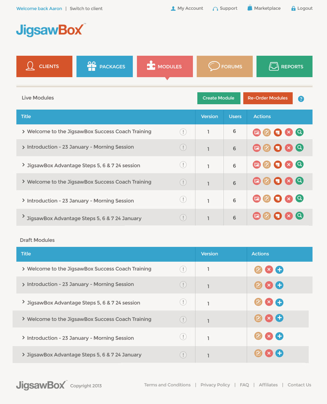The width and height of the screenshot is (327, 404).
Task: Expand live module 'JigsawBox Advantage Steps 5, 6 & 7 24 session'
Action: [x=23, y=165]
